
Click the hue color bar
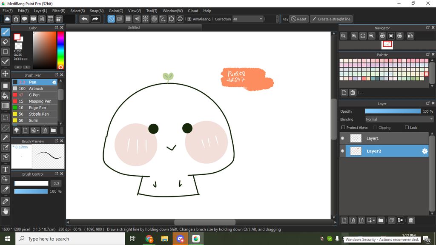pyautogui.click(x=60, y=50)
